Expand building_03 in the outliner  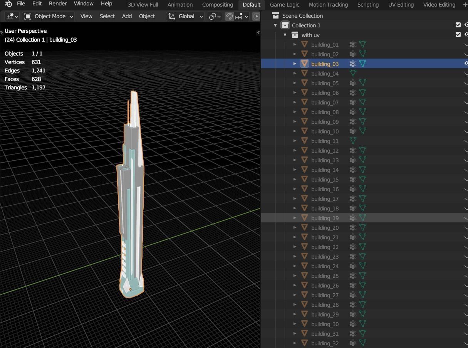[x=295, y=64]
